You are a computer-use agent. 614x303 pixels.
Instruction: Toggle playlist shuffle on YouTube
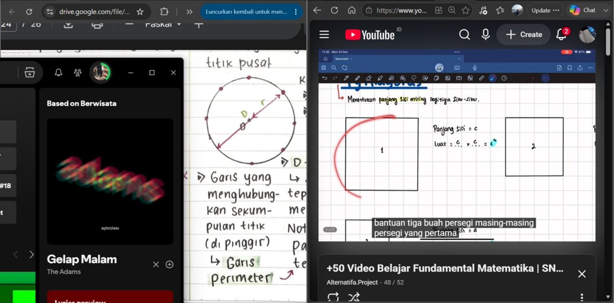click(x=354, y=296)
